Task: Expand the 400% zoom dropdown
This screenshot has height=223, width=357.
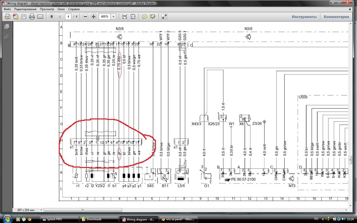Action: tap(113, 17)
